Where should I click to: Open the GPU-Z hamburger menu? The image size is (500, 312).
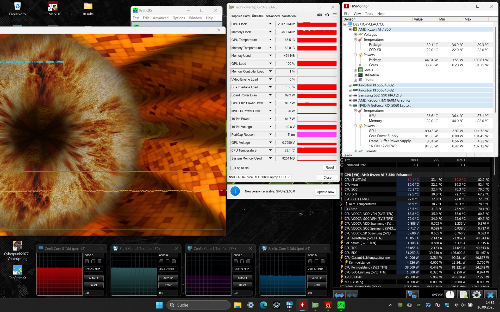tap(335, 15)
